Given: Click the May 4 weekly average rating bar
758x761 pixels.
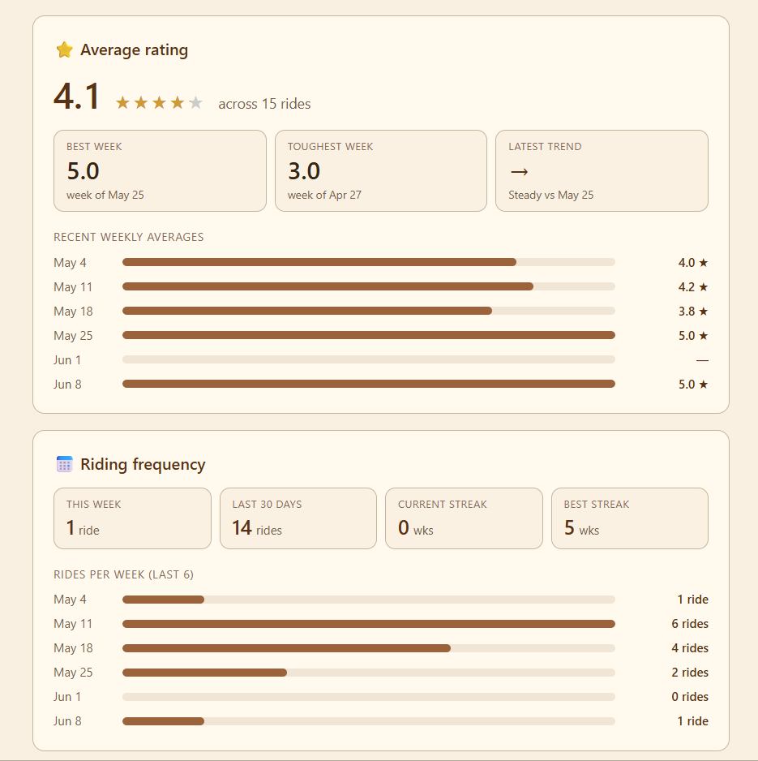Looking at the screenshot, I should pos(369,263).
